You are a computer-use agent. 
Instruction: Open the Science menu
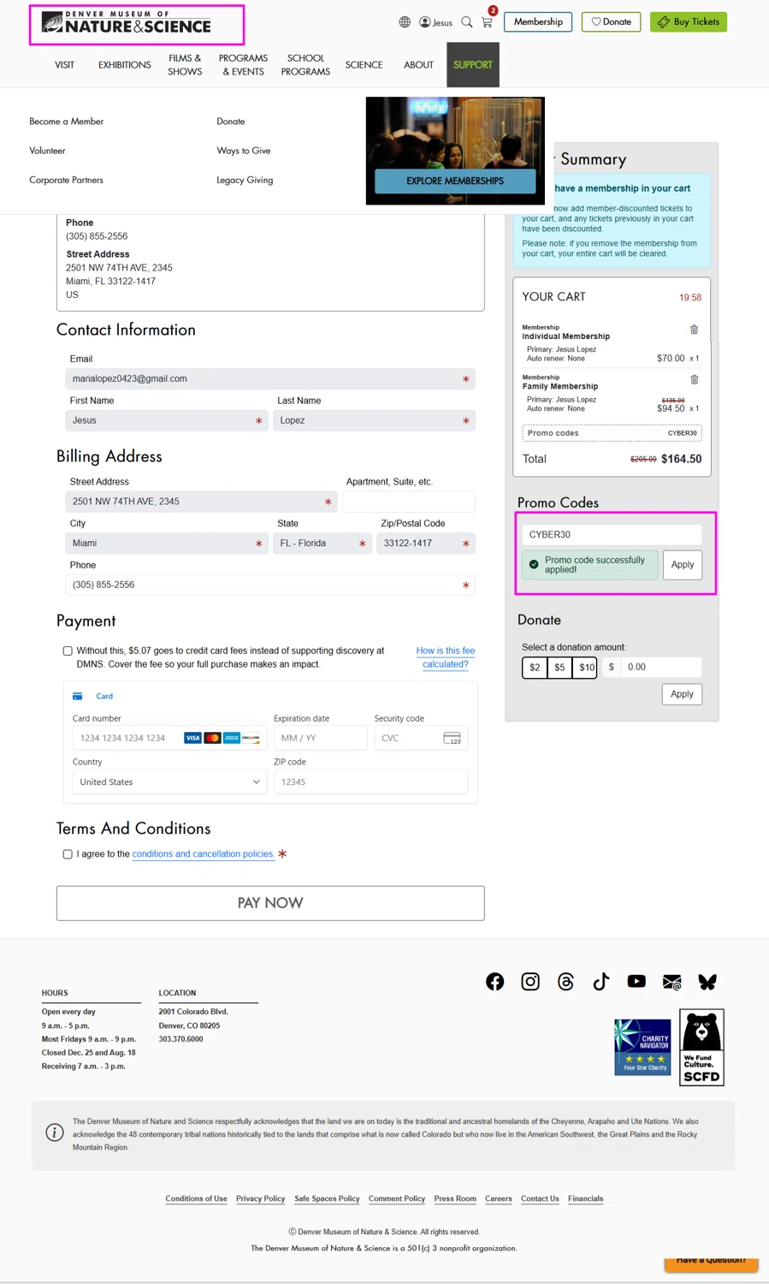pos(364,65)
